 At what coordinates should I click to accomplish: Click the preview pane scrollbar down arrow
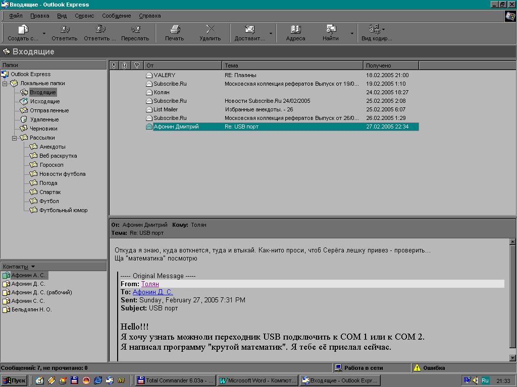point(512,358)
